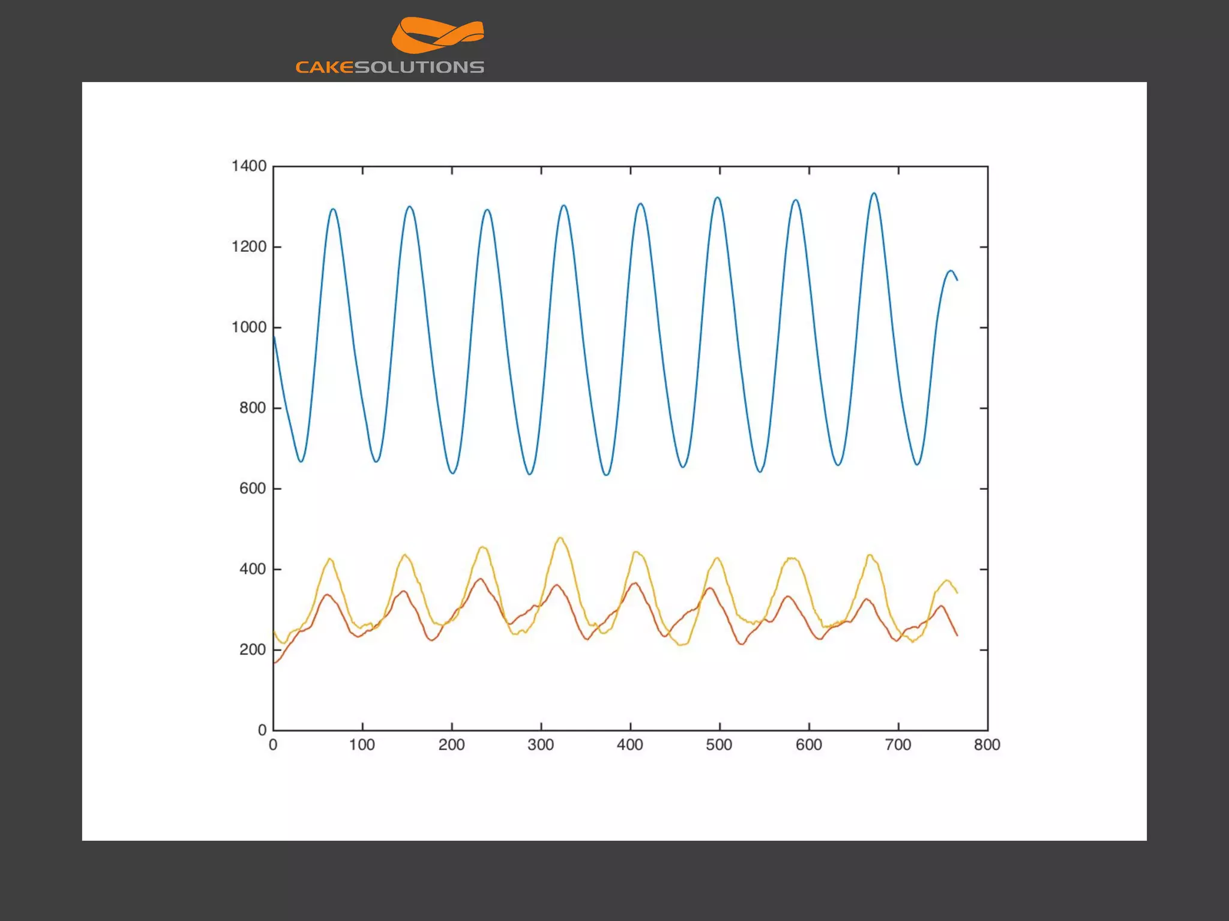This screenshot has width=1229, height=921.
Task: Click the y-axis label 400
Action: point(252,569)
